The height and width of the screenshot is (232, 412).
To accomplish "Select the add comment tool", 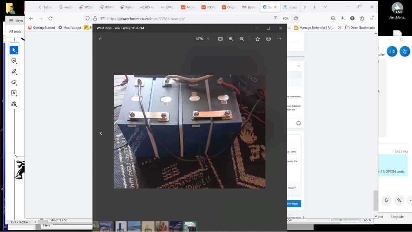I will [x=14, y=61].
